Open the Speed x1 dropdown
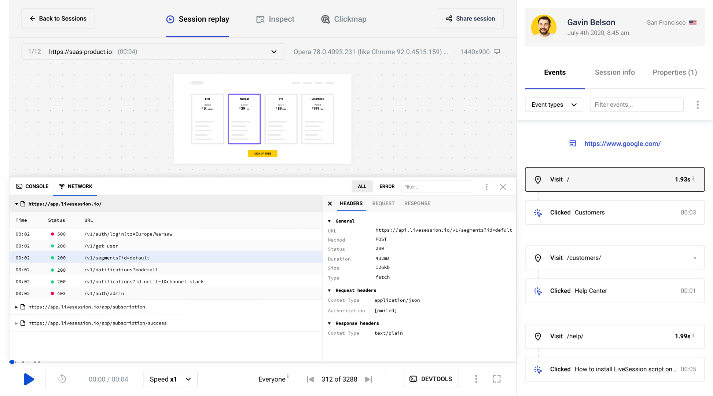The width and height of the screenshot is (713, 396). 170,379
